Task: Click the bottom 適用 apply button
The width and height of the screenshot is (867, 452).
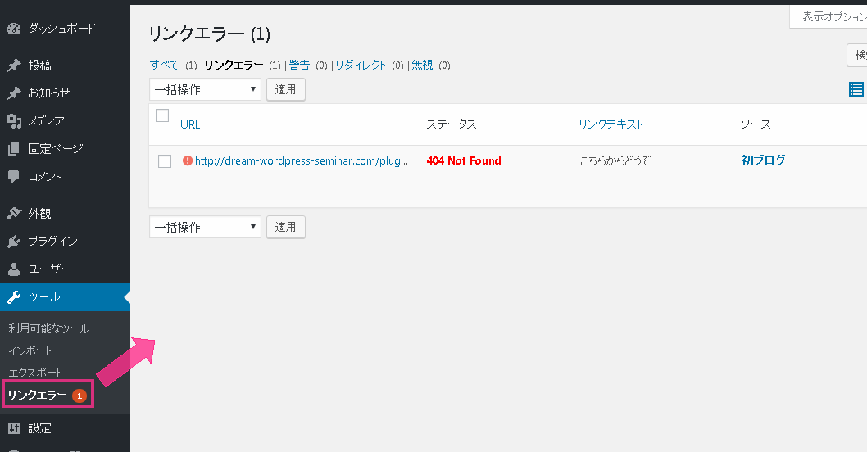Action: click(x=286, y=227)
